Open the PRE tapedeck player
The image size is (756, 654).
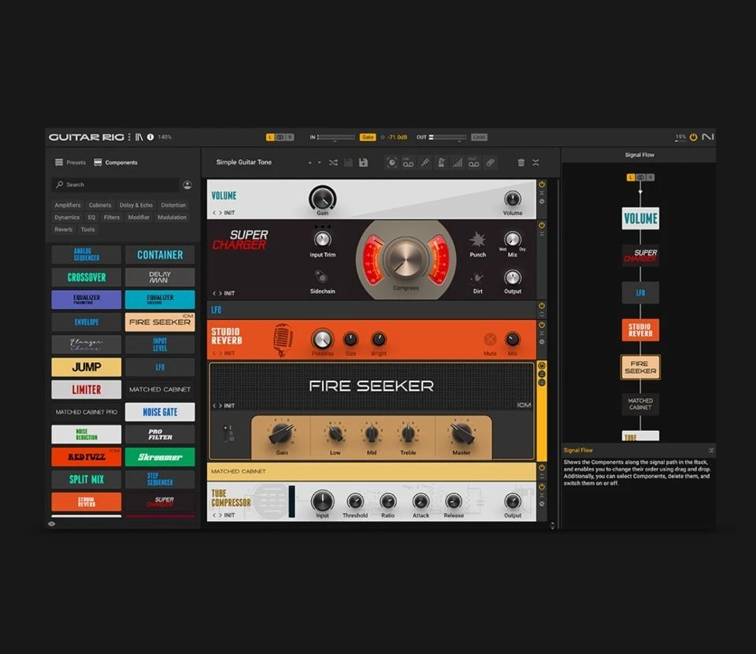point(409,162)
